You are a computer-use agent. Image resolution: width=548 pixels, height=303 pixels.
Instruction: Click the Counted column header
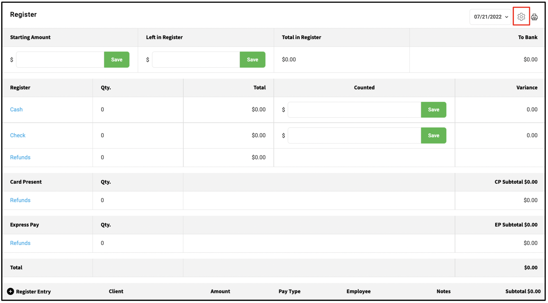(x=364, y=88)
